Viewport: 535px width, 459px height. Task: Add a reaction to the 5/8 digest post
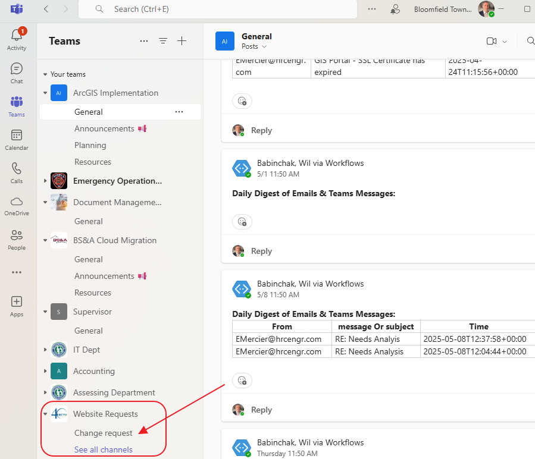pyautogui.click(x=242, y=381)
